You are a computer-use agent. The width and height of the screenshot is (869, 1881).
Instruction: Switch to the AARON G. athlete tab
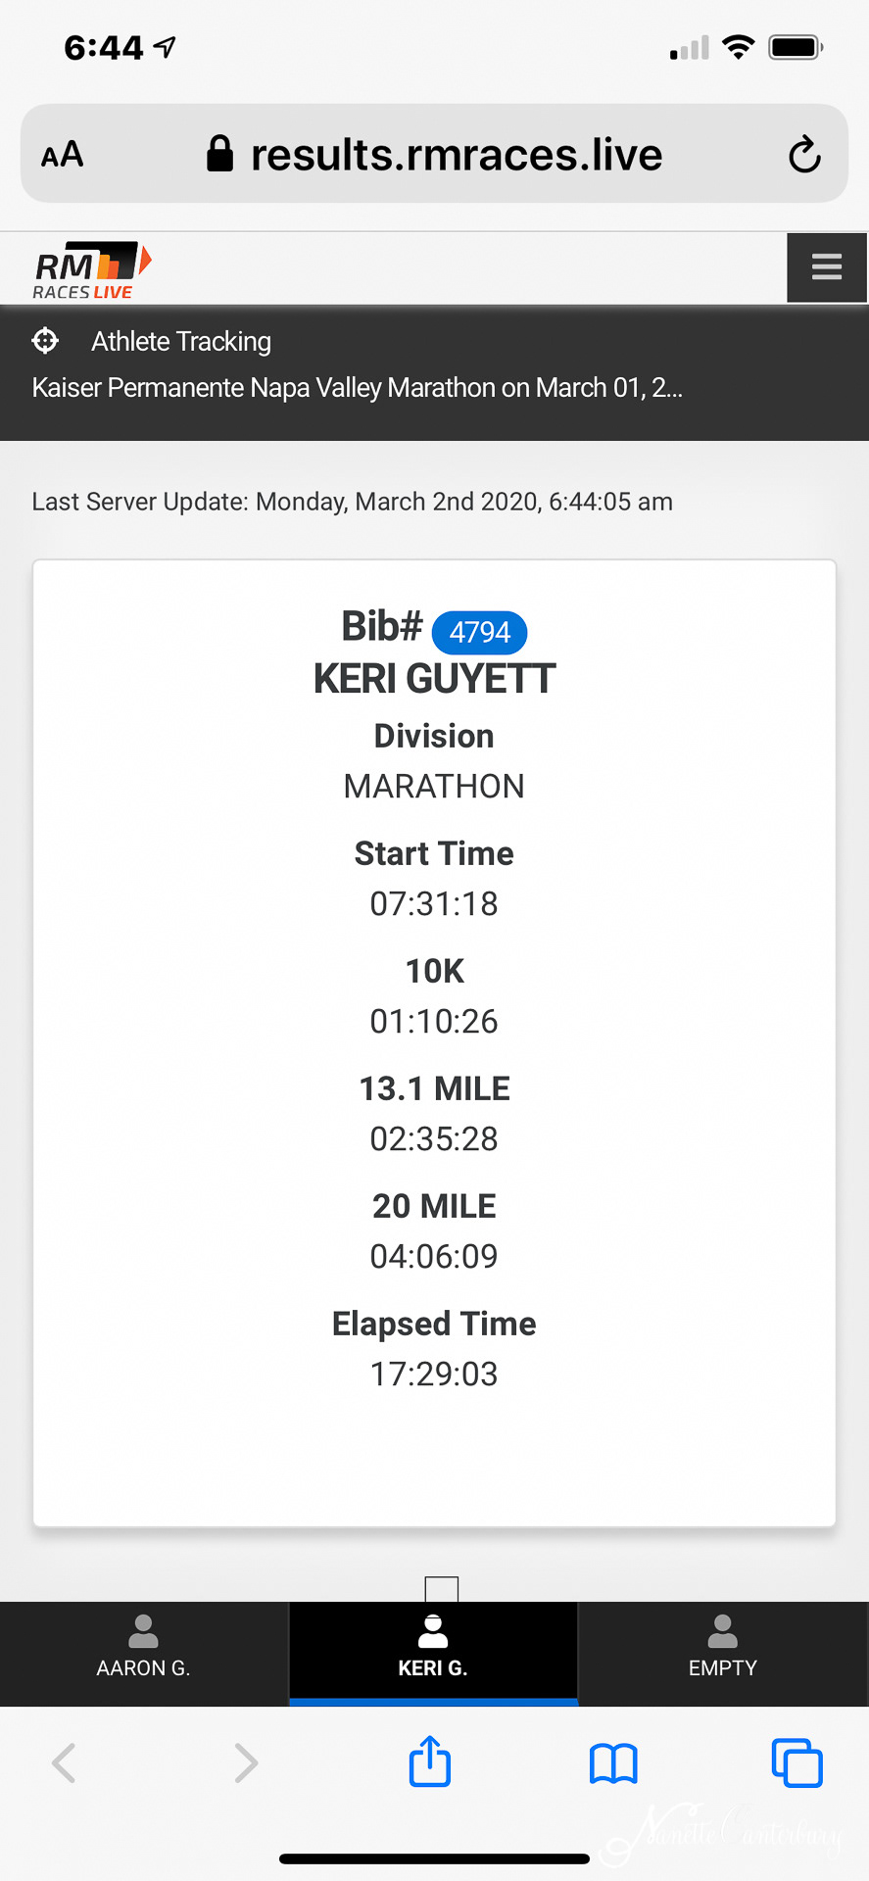(144, 1654)
